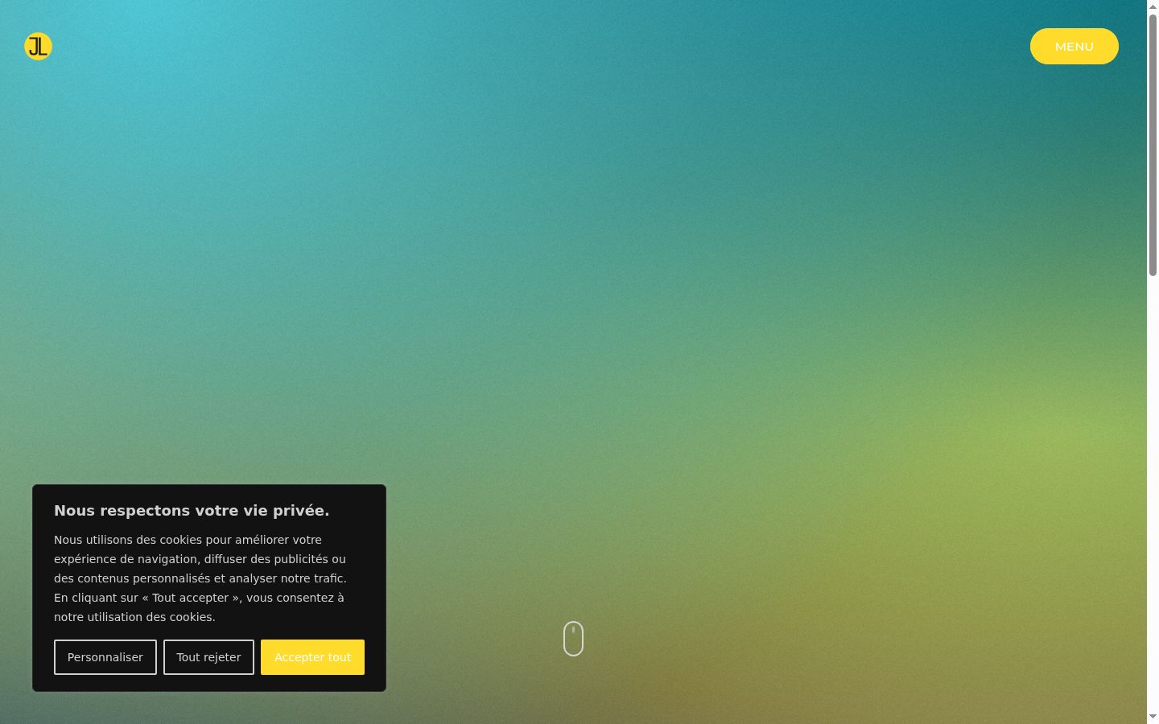Select Tout rejeter to decline cookies

(208, 657)
